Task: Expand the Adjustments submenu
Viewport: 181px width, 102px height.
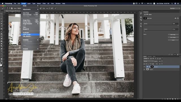Action: click(30, 9)
